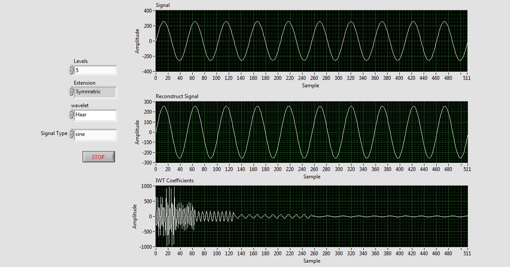Click the IWT Coefficients graph's 'Amplitude' axis label
The image size is (510, 267).
[134, 216]
